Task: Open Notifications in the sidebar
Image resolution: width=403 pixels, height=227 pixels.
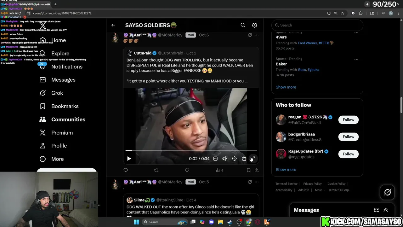Action: click(x=61, y=67)
